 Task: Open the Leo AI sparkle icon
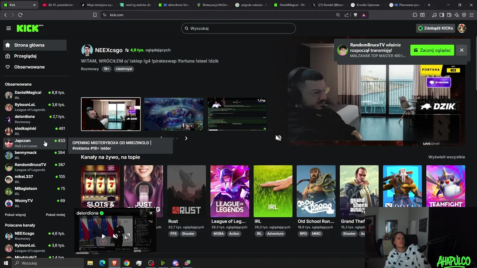457,15
